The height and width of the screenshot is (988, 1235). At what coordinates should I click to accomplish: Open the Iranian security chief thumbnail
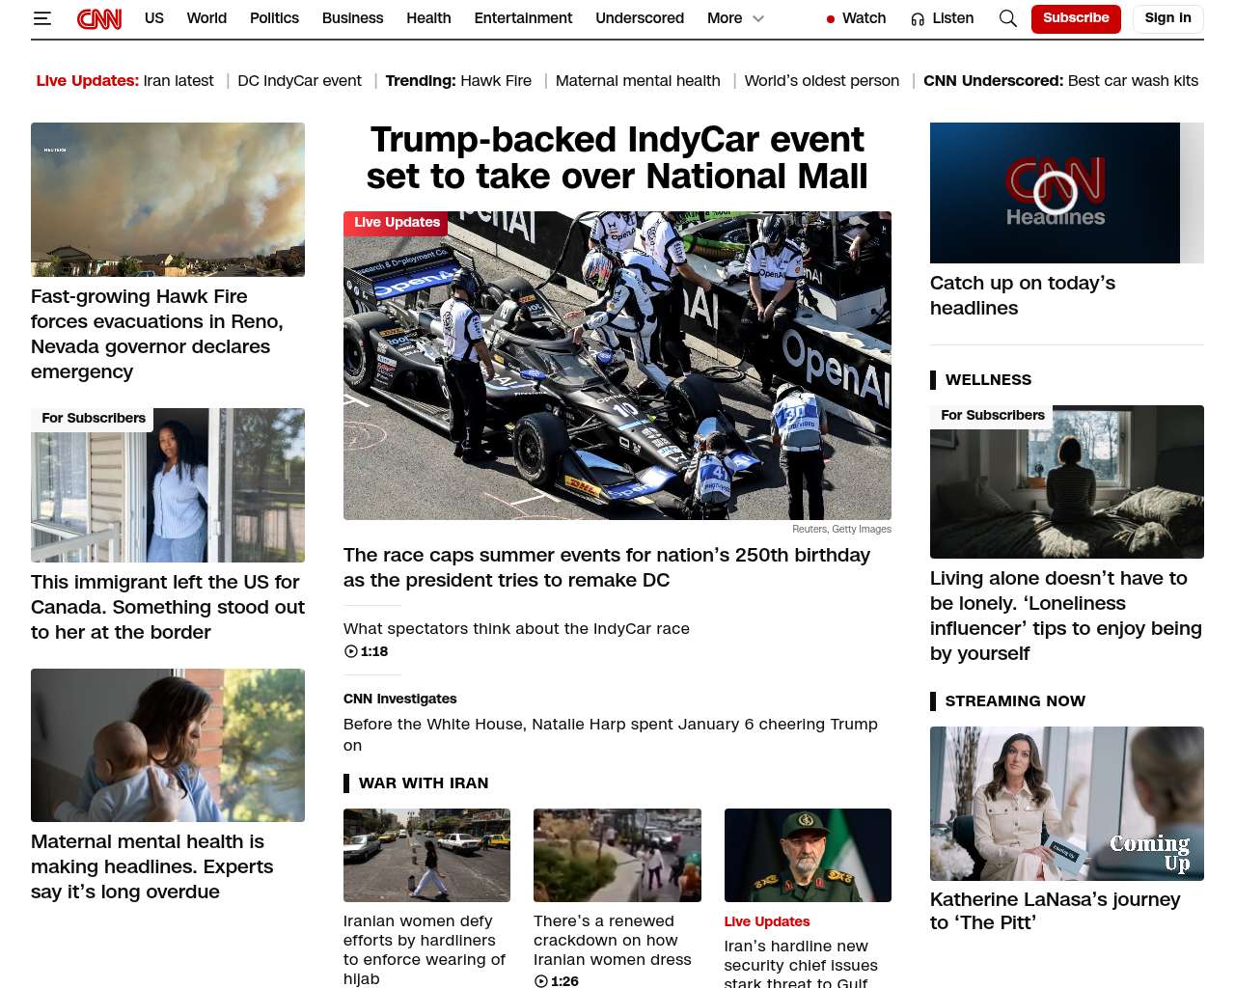(x=808, y=856)
